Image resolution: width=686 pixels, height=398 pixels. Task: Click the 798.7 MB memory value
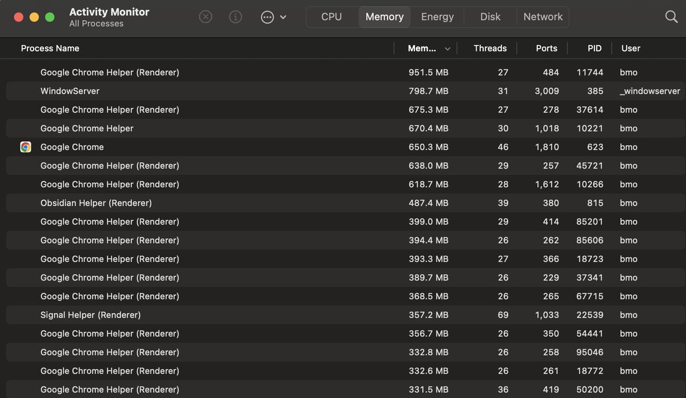pos(428,91)
